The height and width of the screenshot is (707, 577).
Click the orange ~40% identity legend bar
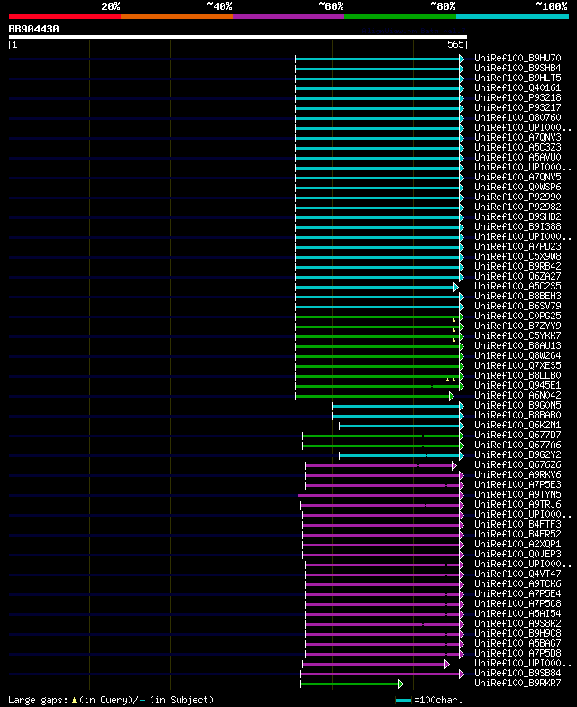tap(177, 16)
